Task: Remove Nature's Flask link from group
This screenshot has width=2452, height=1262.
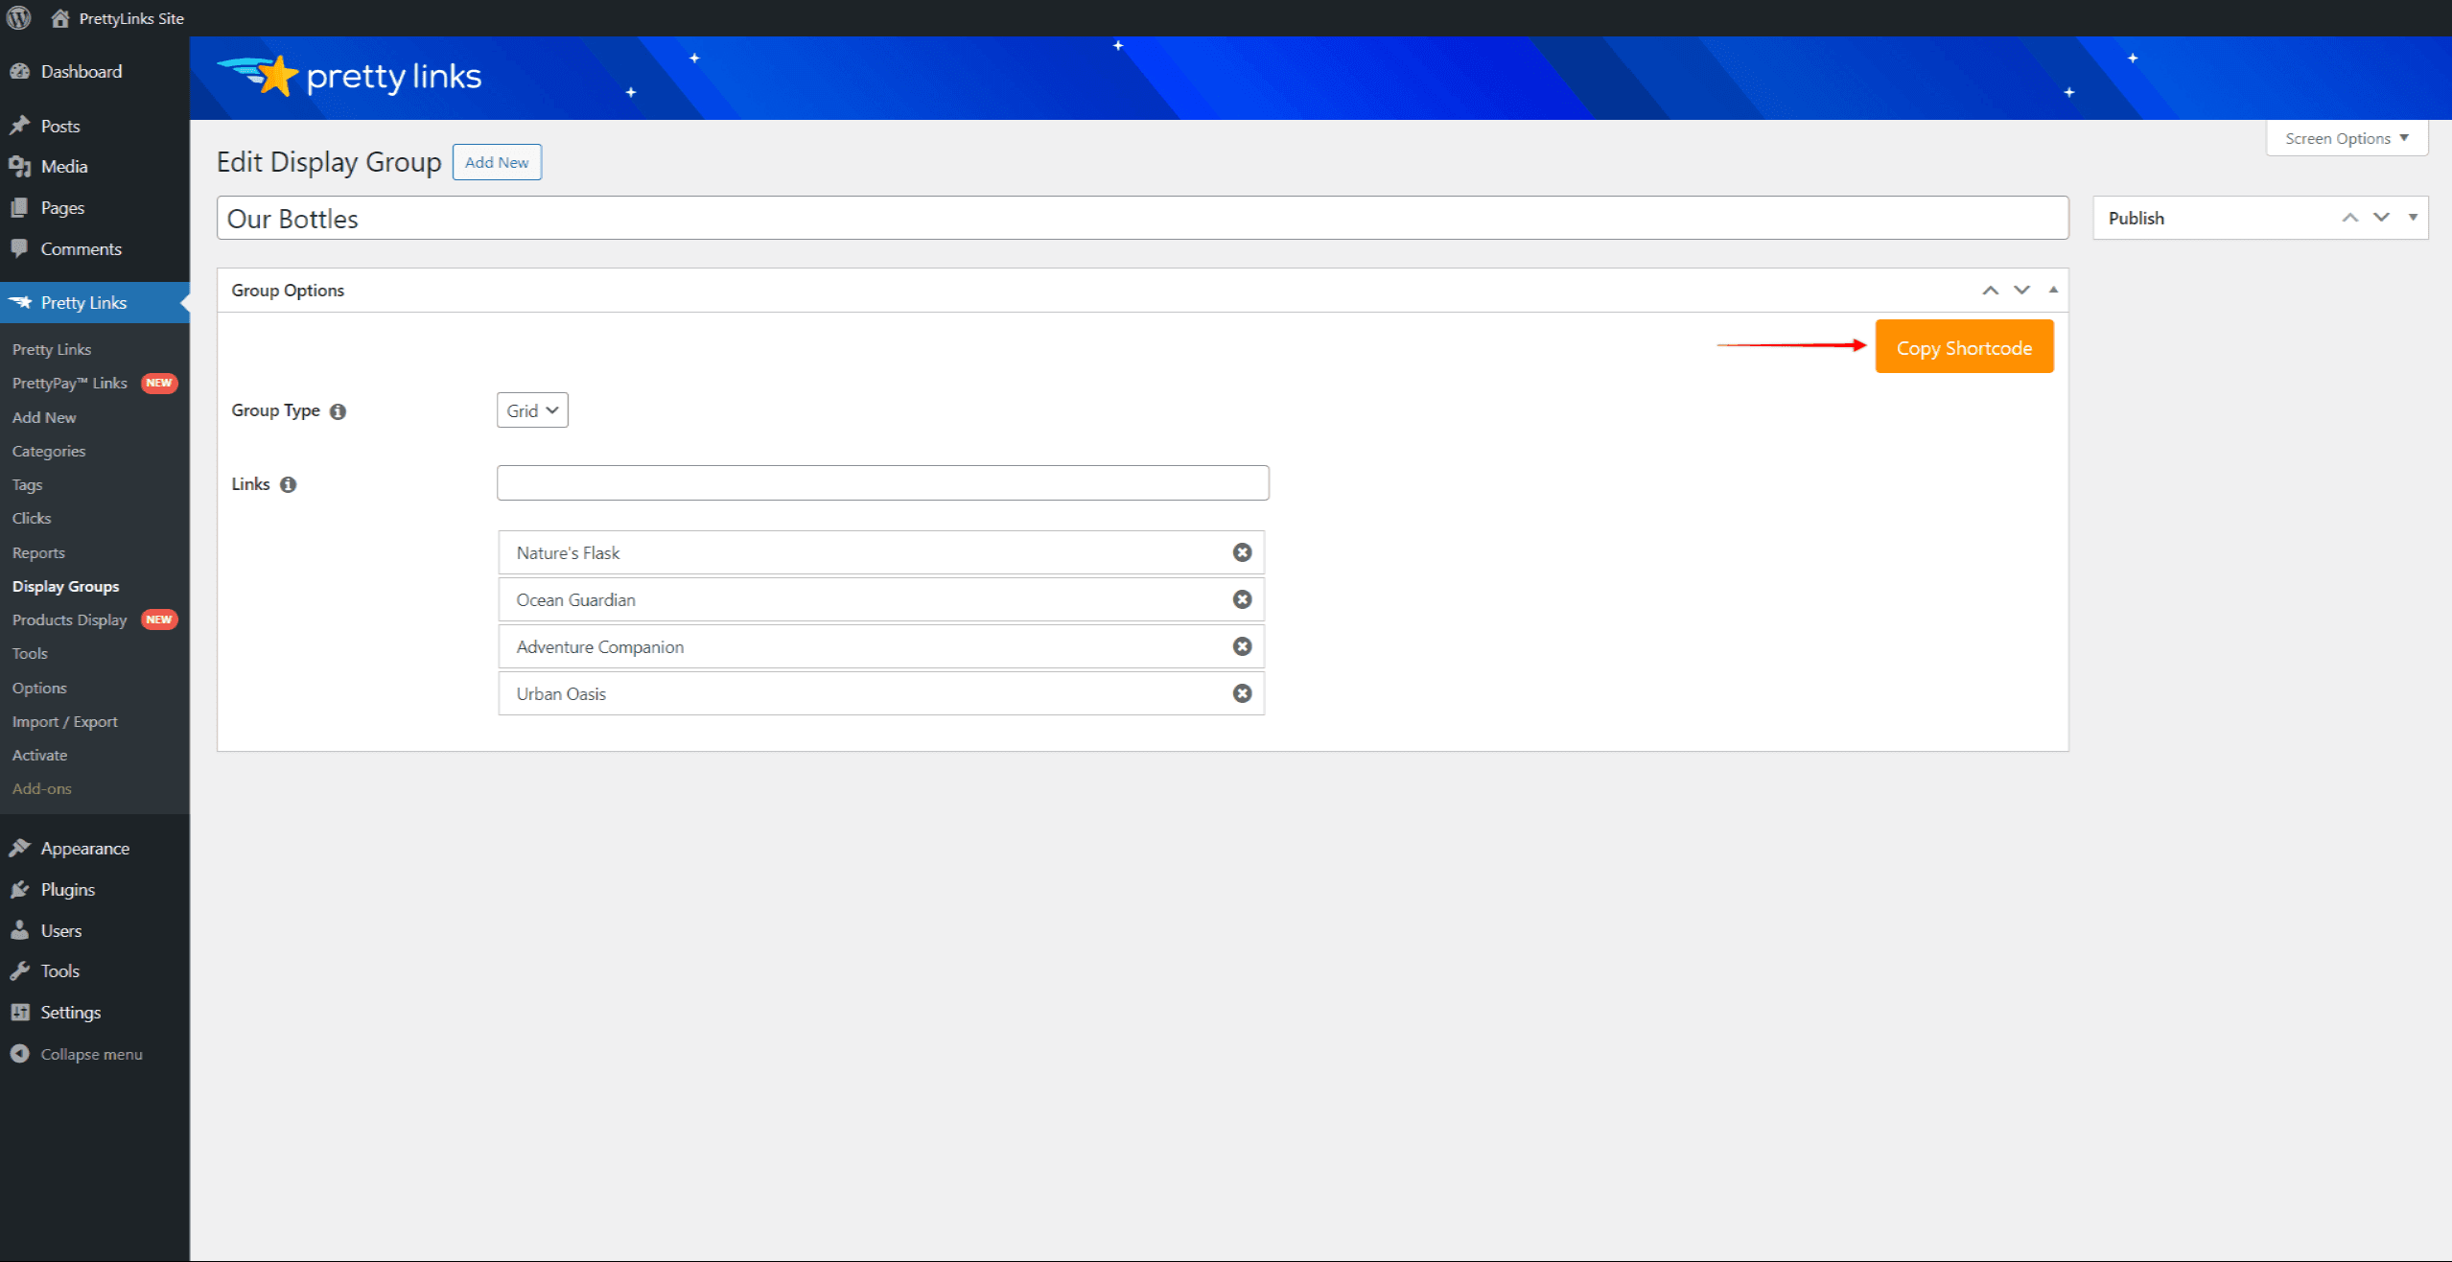Action: 1242,552
